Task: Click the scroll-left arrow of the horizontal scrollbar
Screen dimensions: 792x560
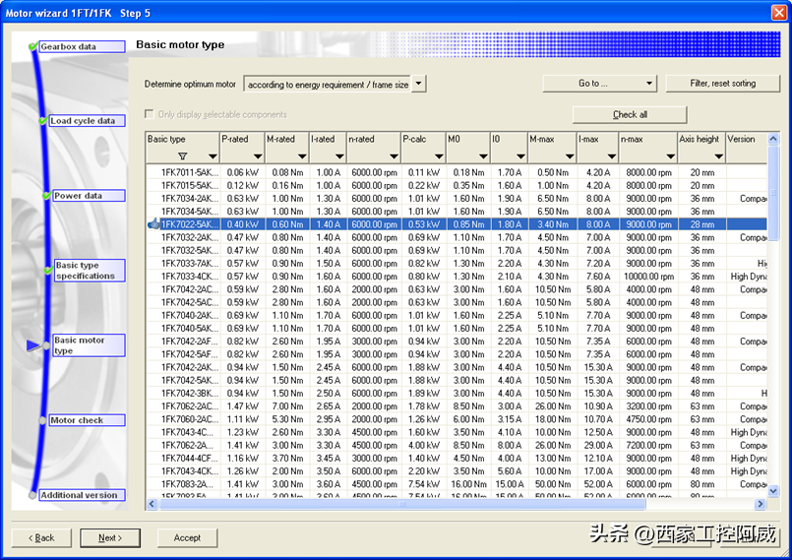Action: coord(152,504)
